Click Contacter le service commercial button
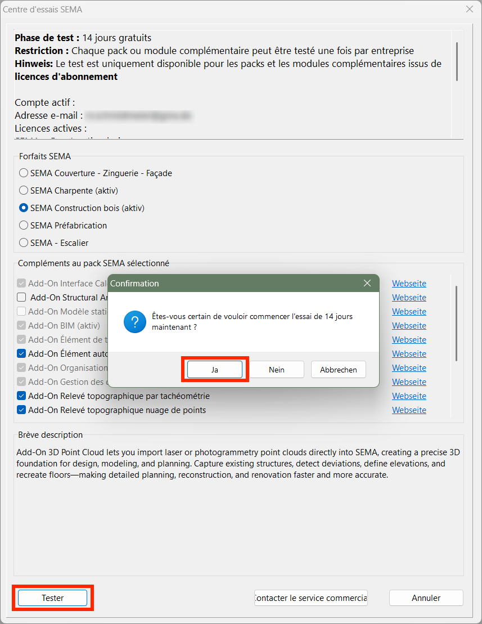This screenshot has height=624, width=482. point(310,598)
